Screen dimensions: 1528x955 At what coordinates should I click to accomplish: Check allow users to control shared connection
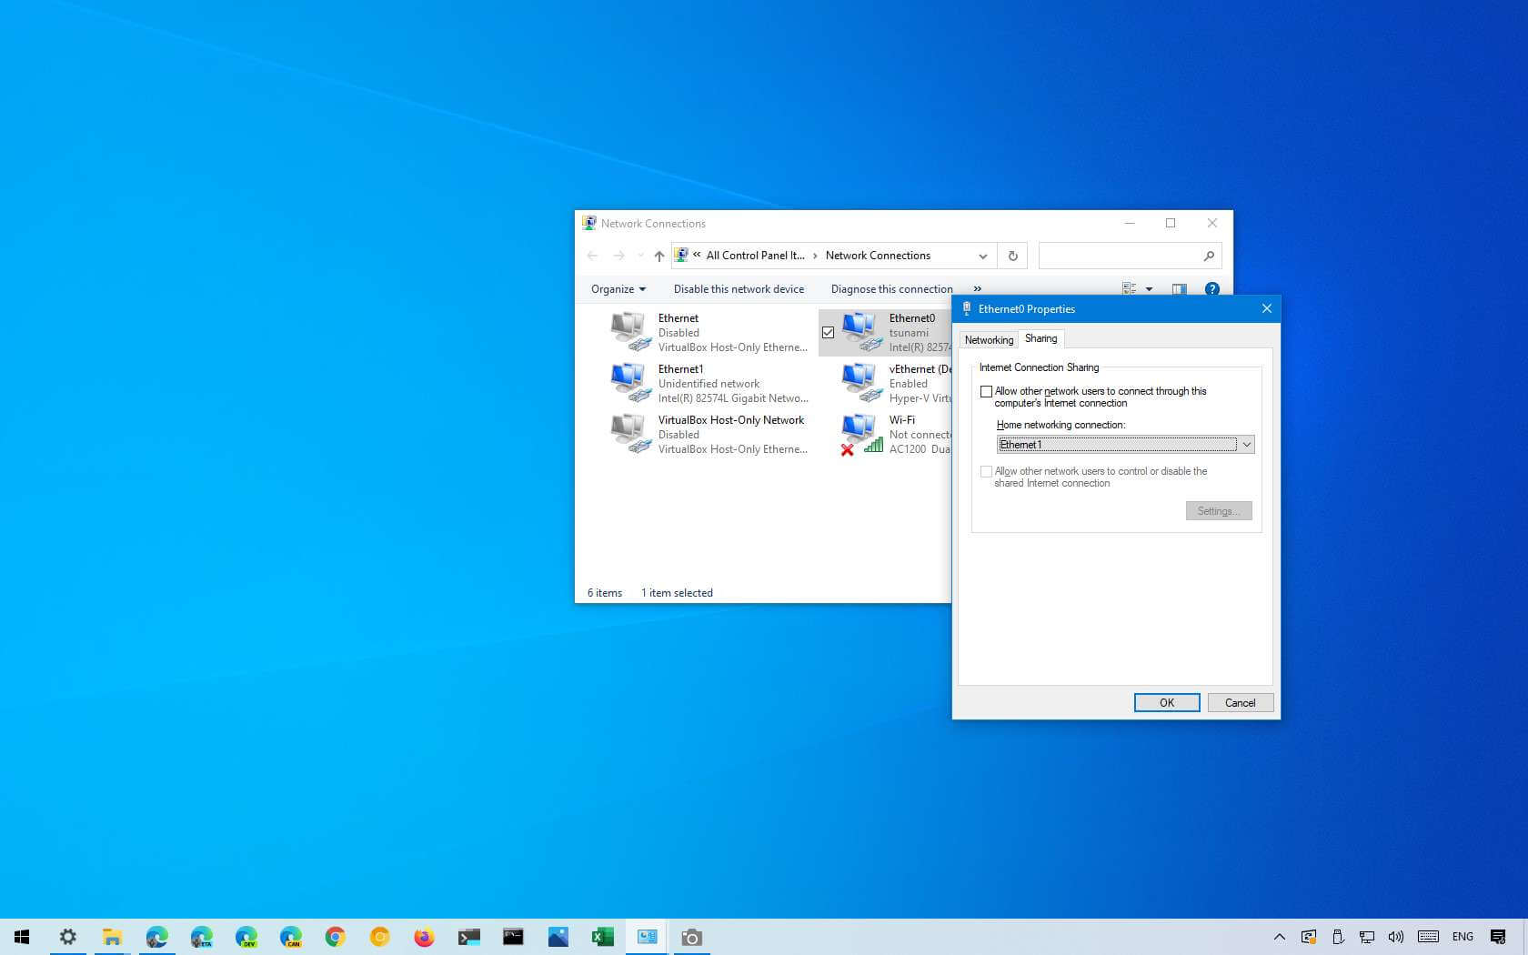[986, 472]
